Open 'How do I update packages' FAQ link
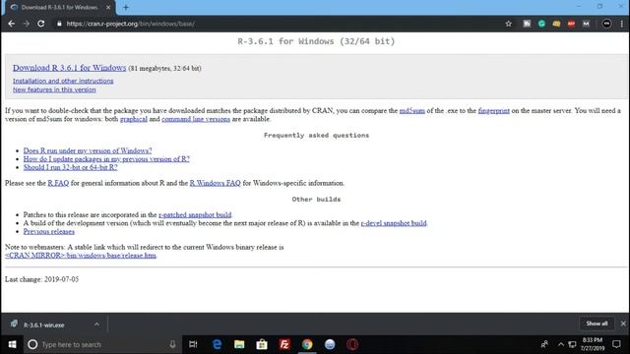Screen dimensions: 630x354 coord(106,159)
